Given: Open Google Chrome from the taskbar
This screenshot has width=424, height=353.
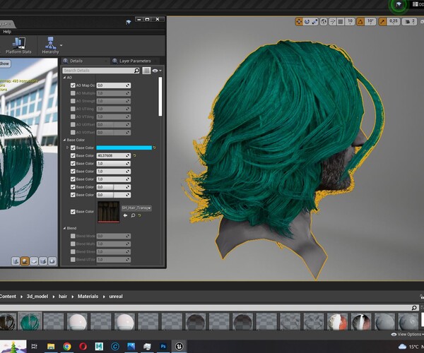Looking at the screenshot, I should point(67,346).
